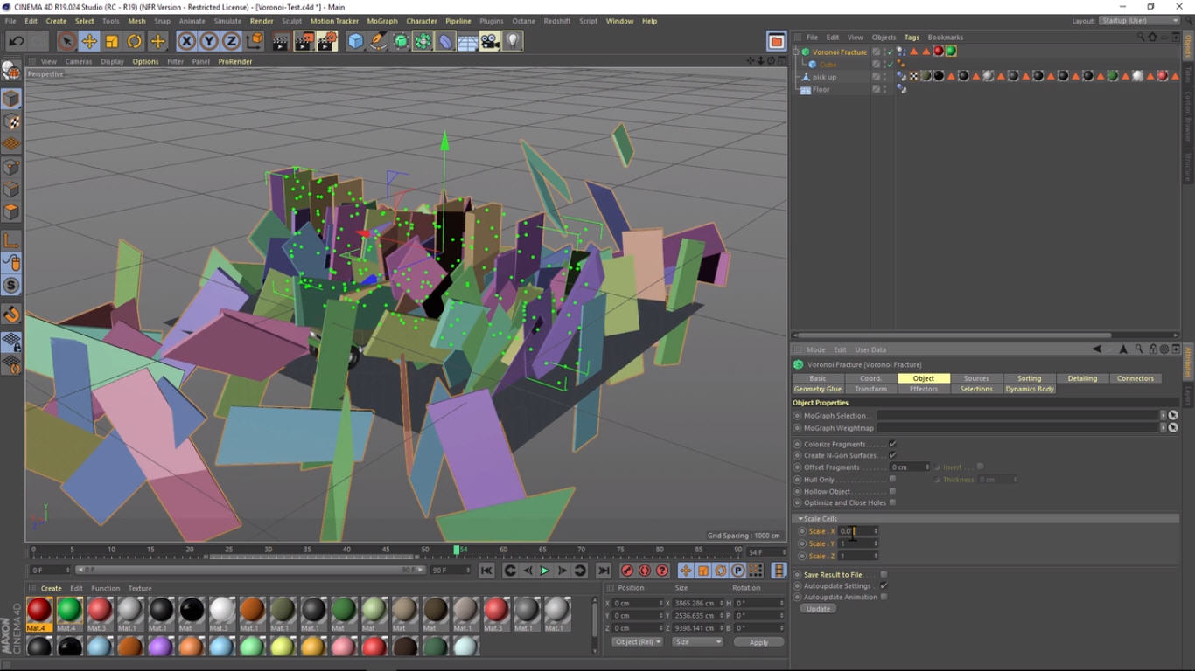
Task: Activate the Rotate tool
Action: coord(135,41)
